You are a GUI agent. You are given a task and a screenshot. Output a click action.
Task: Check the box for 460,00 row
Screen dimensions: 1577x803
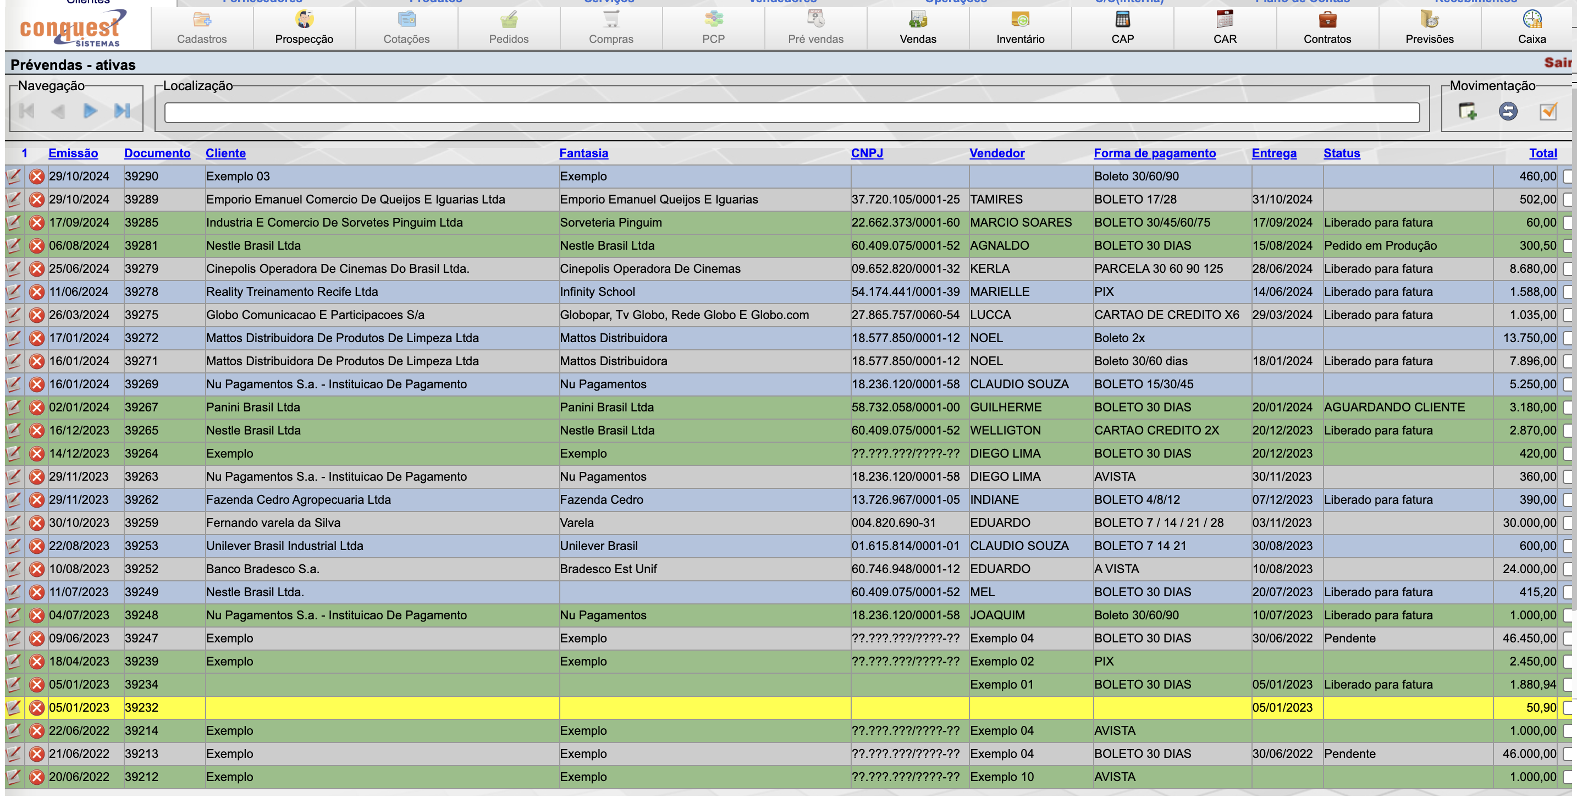pos(1568,177)
